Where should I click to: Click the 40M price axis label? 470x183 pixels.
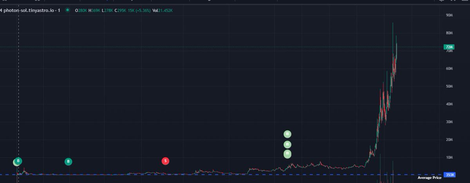tap(449, 104)
